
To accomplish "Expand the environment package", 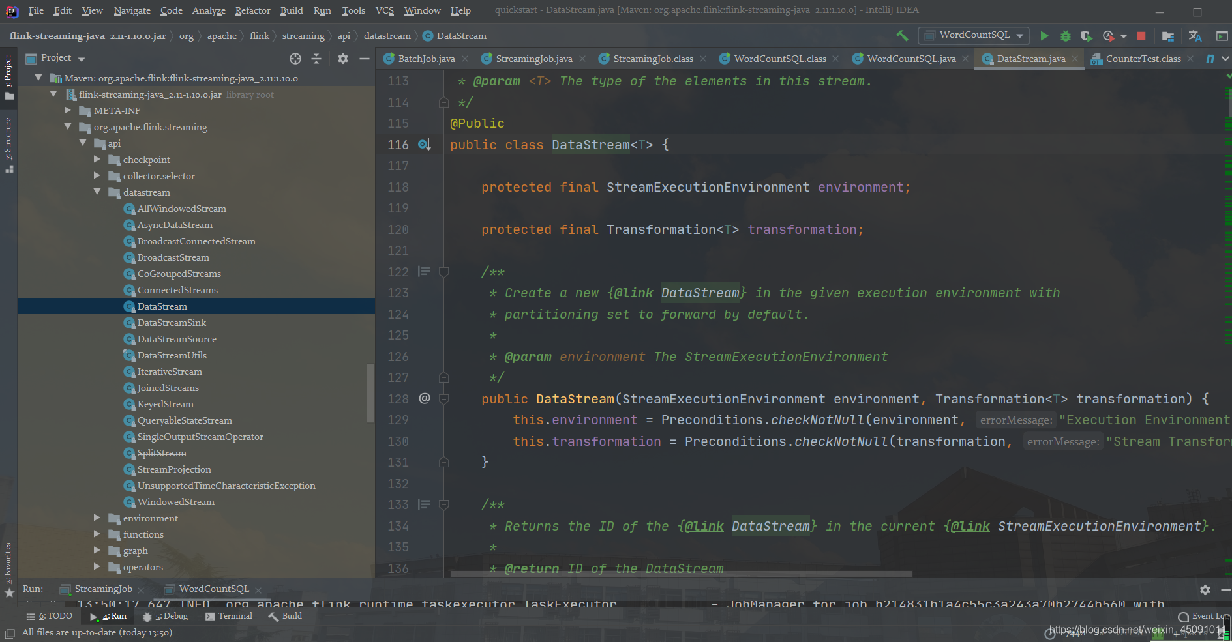I will click(x=97, y=518).
